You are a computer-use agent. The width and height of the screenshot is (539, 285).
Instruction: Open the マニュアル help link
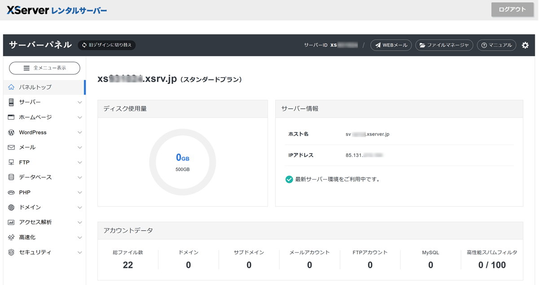click(x=496, y=45)
